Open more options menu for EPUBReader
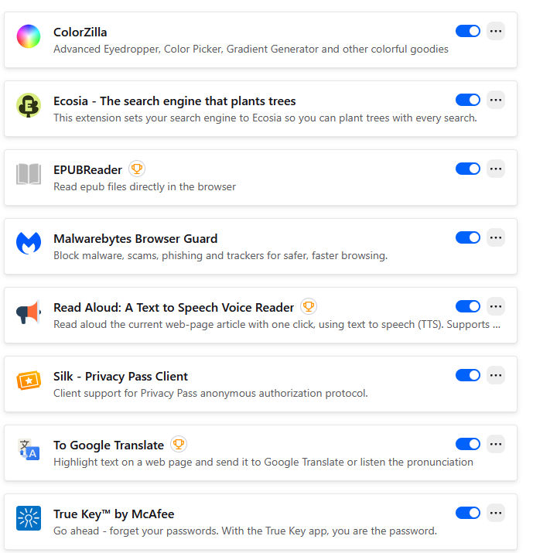Viewport: 550px width, 553px height. [x=496, y=169]
